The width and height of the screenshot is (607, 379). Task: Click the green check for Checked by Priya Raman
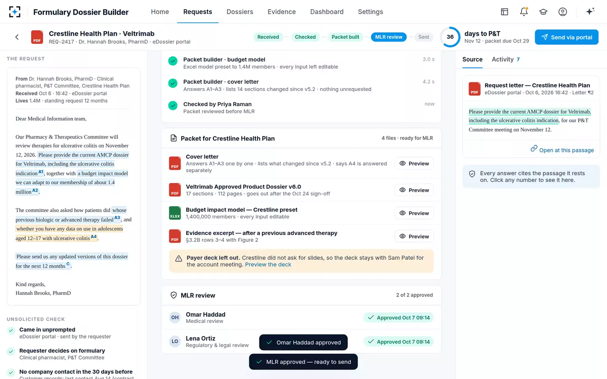[x=173, y=106]
